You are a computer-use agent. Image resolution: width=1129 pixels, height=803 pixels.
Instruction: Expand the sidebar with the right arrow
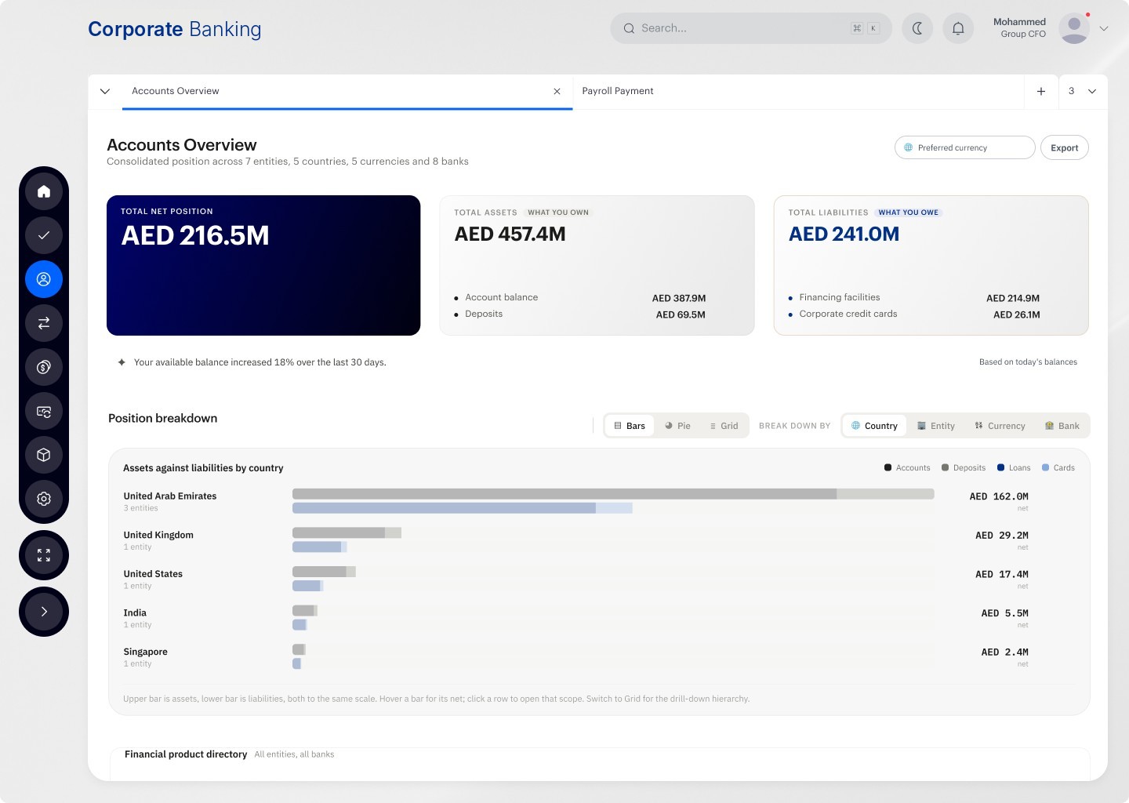pyautogui.click(x=44, y=612)
